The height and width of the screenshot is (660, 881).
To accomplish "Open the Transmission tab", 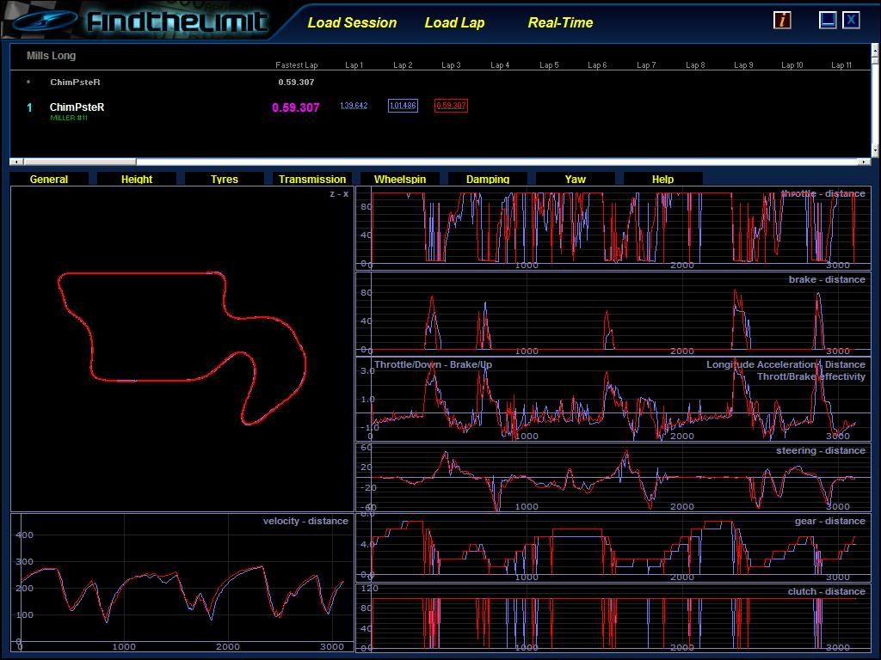I will 311,179.
